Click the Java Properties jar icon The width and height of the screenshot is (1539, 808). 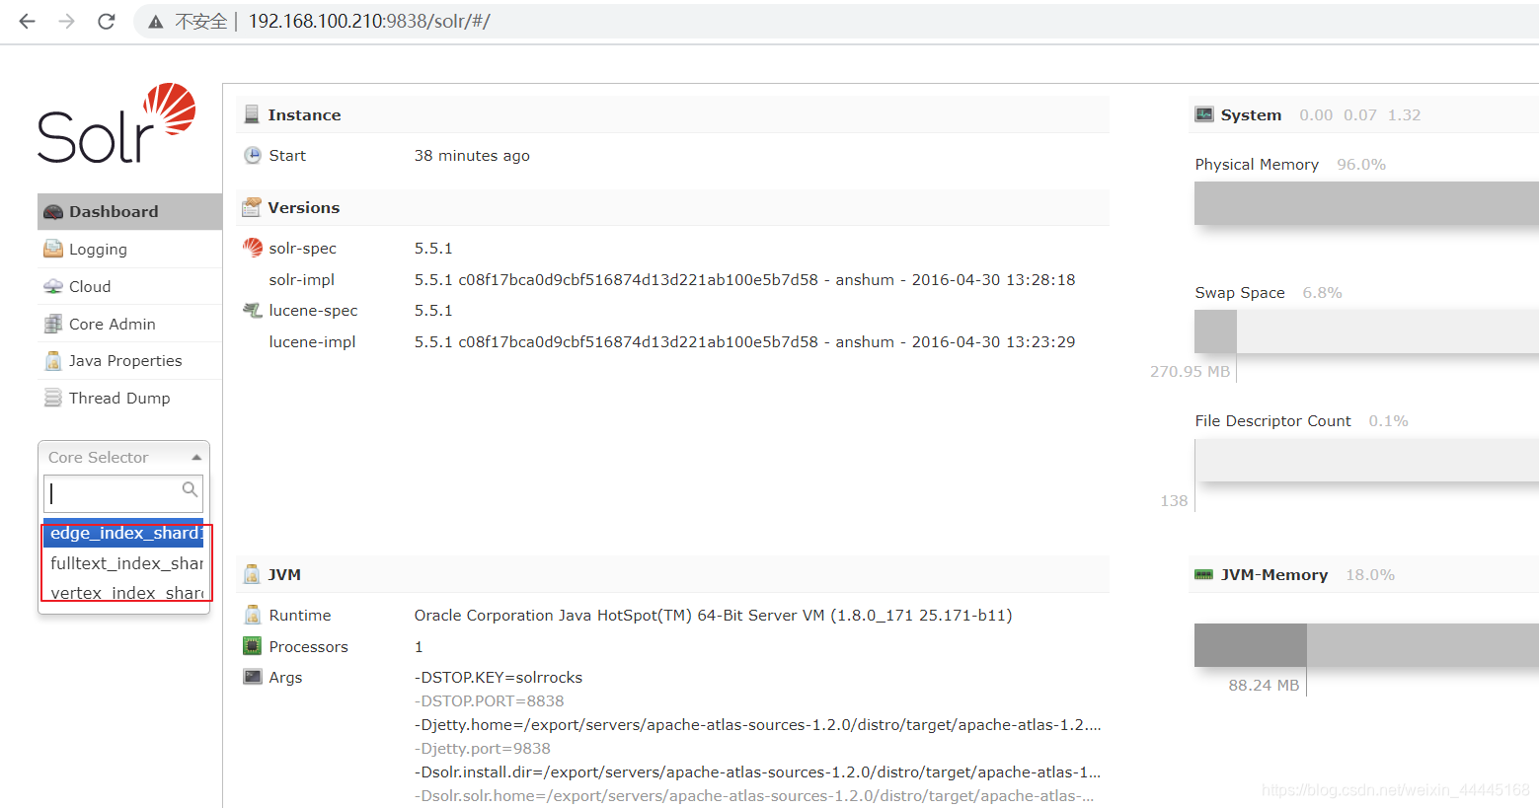point(53,361)
